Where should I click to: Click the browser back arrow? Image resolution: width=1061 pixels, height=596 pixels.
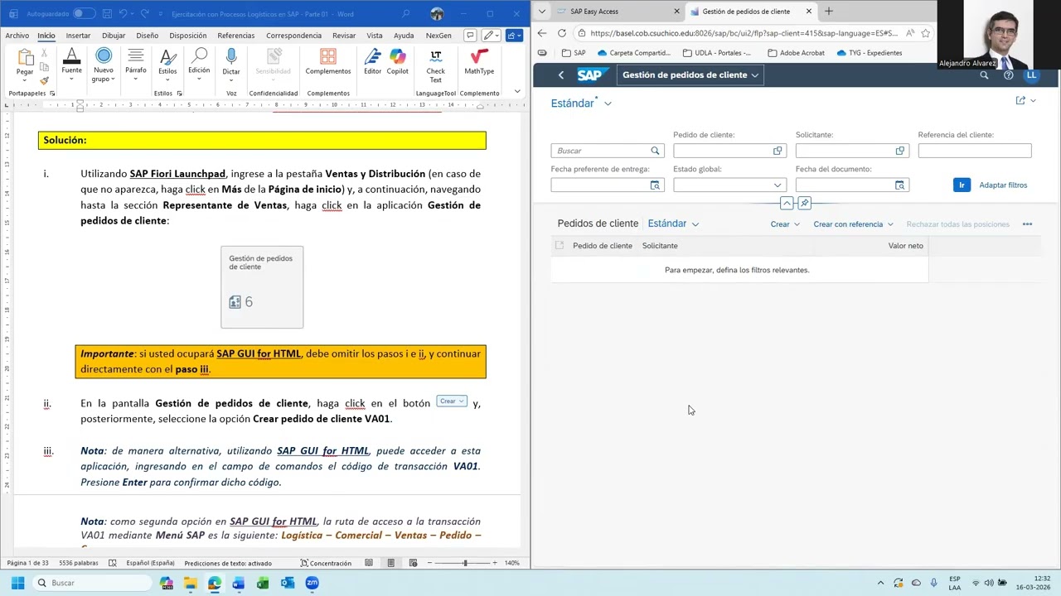click(x=542, y=33)
